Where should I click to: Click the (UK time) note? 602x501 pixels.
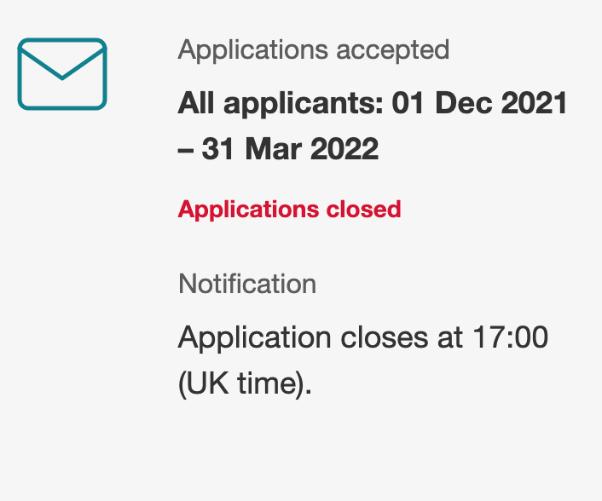[245, 384]
